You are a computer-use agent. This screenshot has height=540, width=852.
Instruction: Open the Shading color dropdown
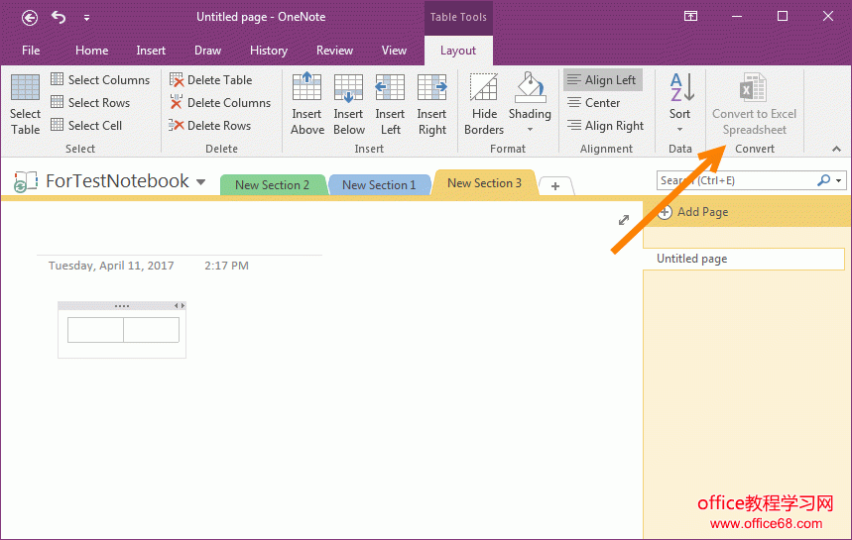tap(530, 129)
